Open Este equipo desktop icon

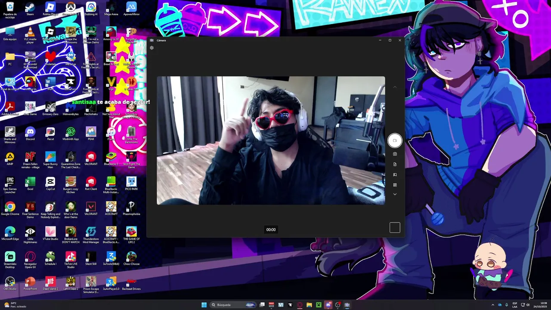coord(10,34)
